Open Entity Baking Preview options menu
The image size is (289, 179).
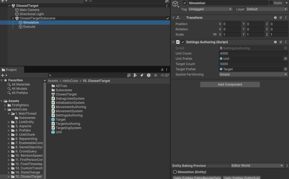coord(287,166)
